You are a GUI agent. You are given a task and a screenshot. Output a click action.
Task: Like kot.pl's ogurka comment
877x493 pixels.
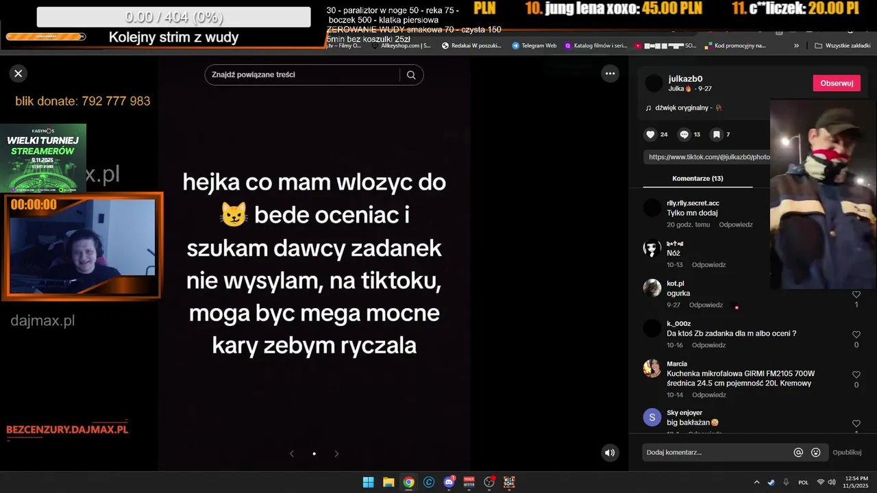pyautogui.click(x=856, y=294)
